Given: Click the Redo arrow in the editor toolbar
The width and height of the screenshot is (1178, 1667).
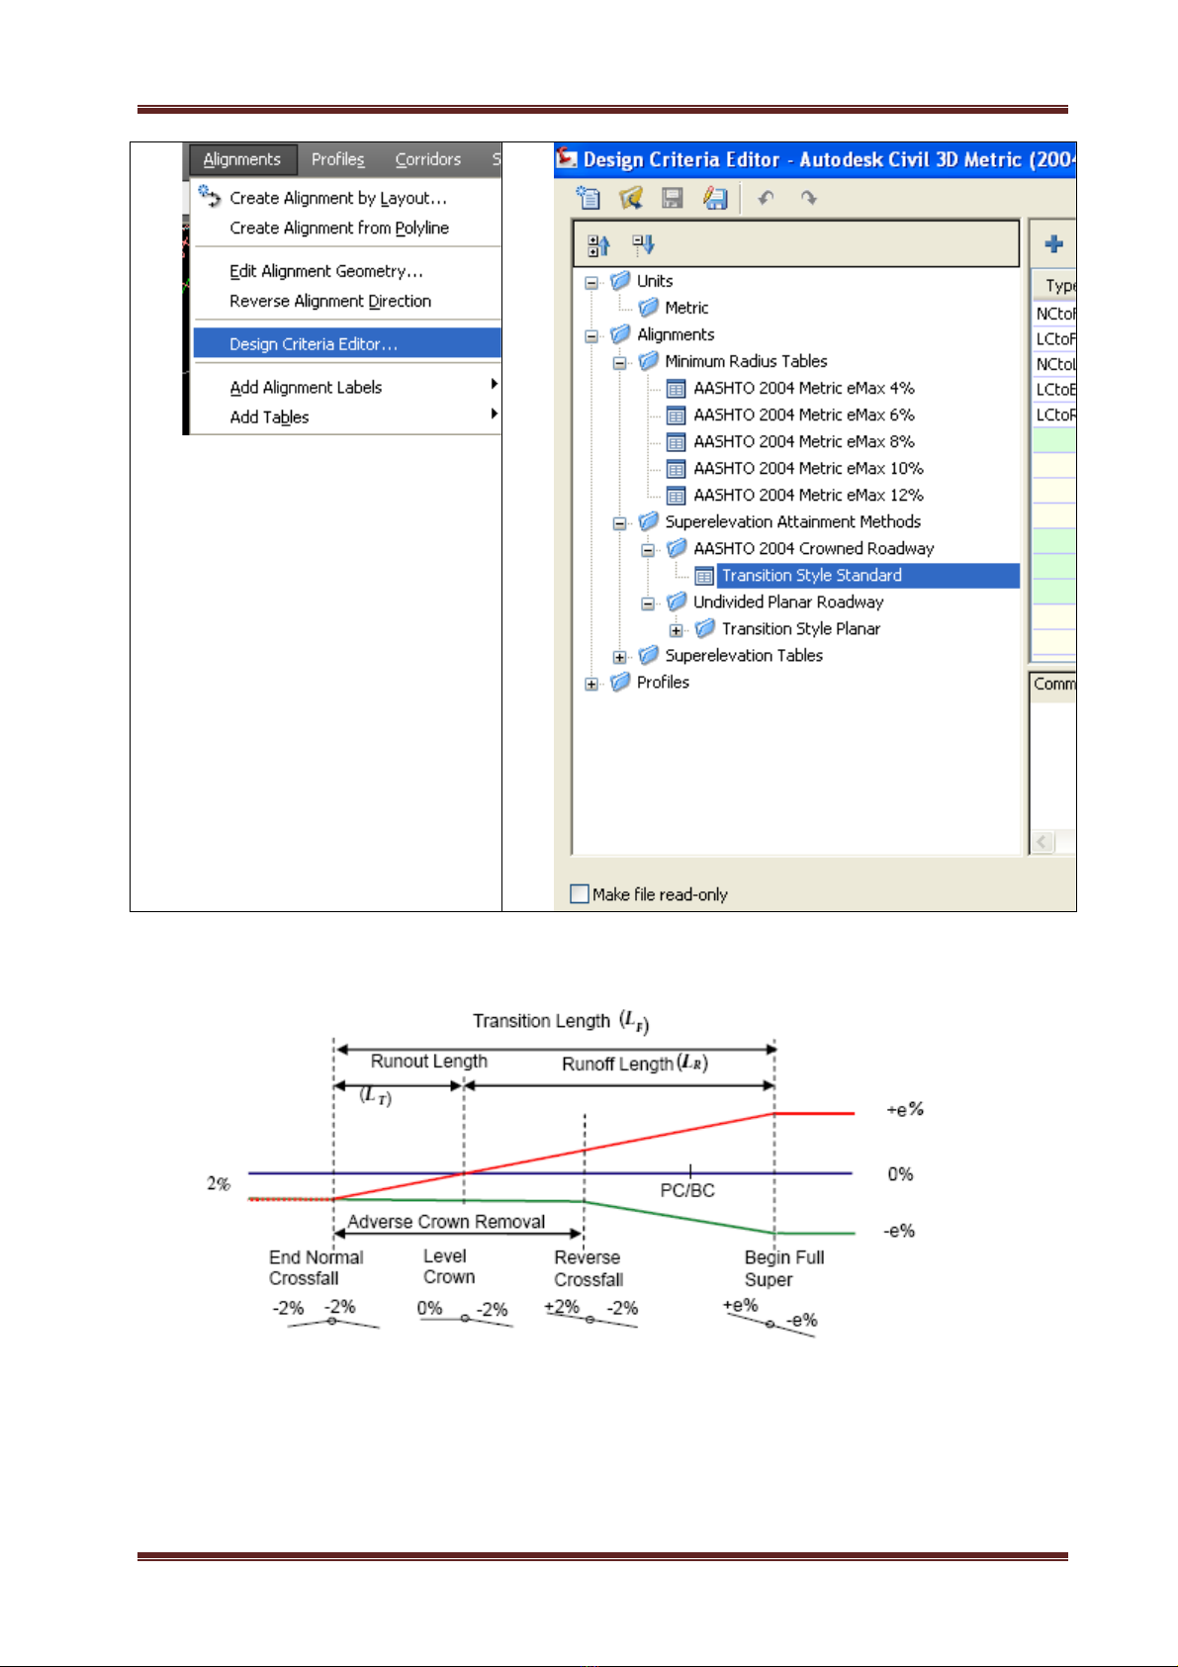Looking at the screenshot, I should 809,198.
